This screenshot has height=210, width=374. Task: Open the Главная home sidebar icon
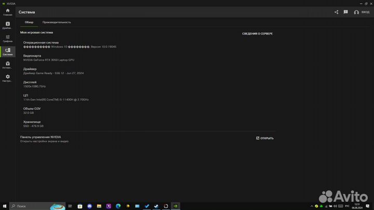(7, 11)
